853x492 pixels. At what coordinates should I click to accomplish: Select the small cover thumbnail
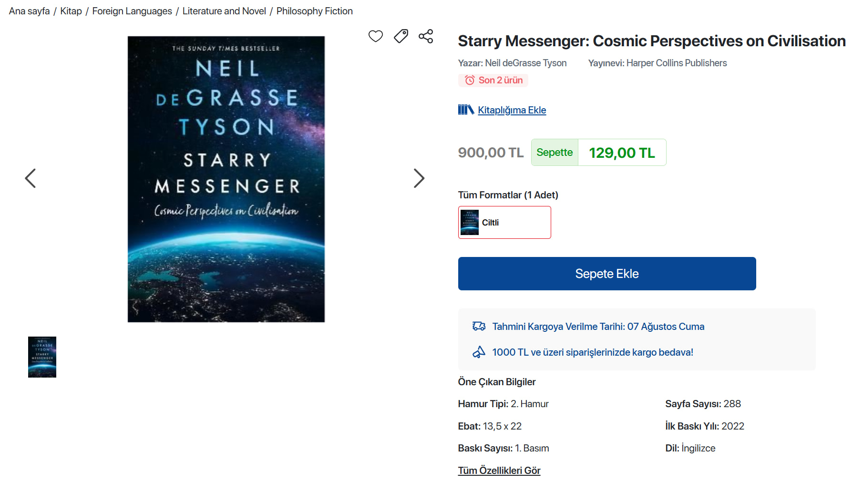[42, 357]
